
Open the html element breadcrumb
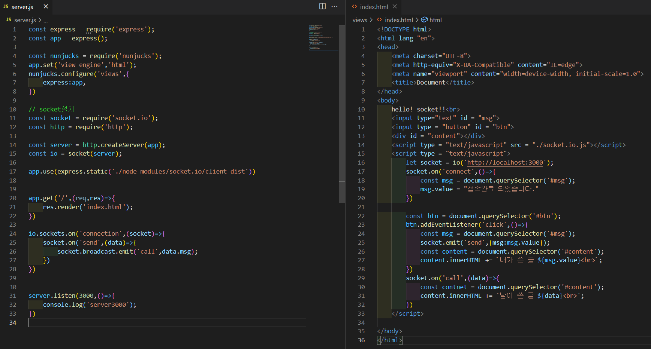pyautogui.click(x=435, y=20)
